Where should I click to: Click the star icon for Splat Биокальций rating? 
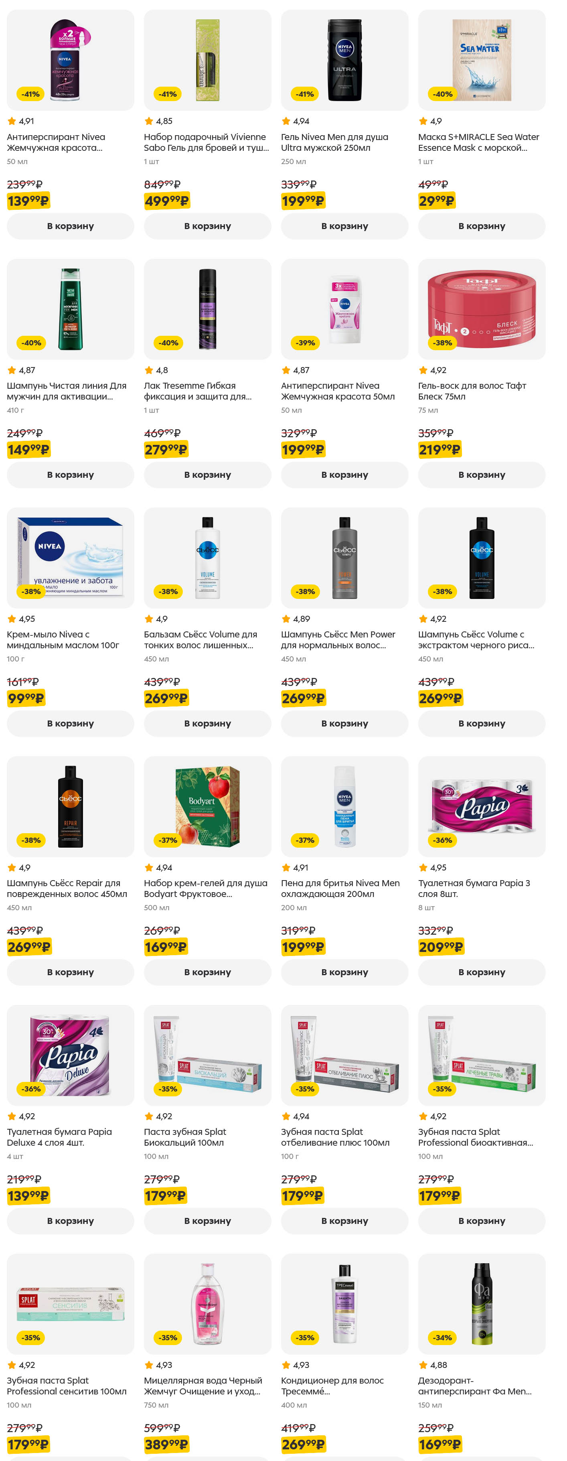(148, 1116)
